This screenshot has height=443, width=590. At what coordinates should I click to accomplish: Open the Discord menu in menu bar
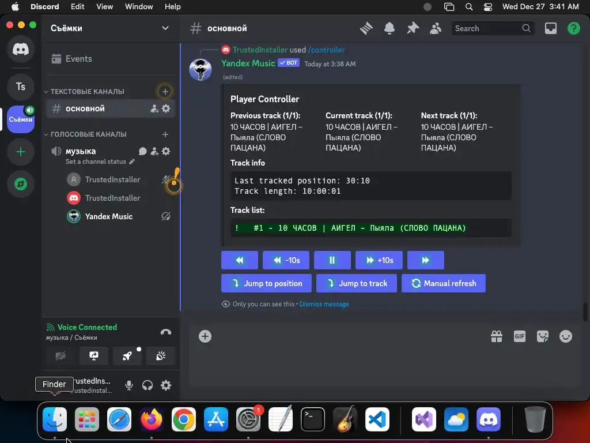click(x=45, y=7)
